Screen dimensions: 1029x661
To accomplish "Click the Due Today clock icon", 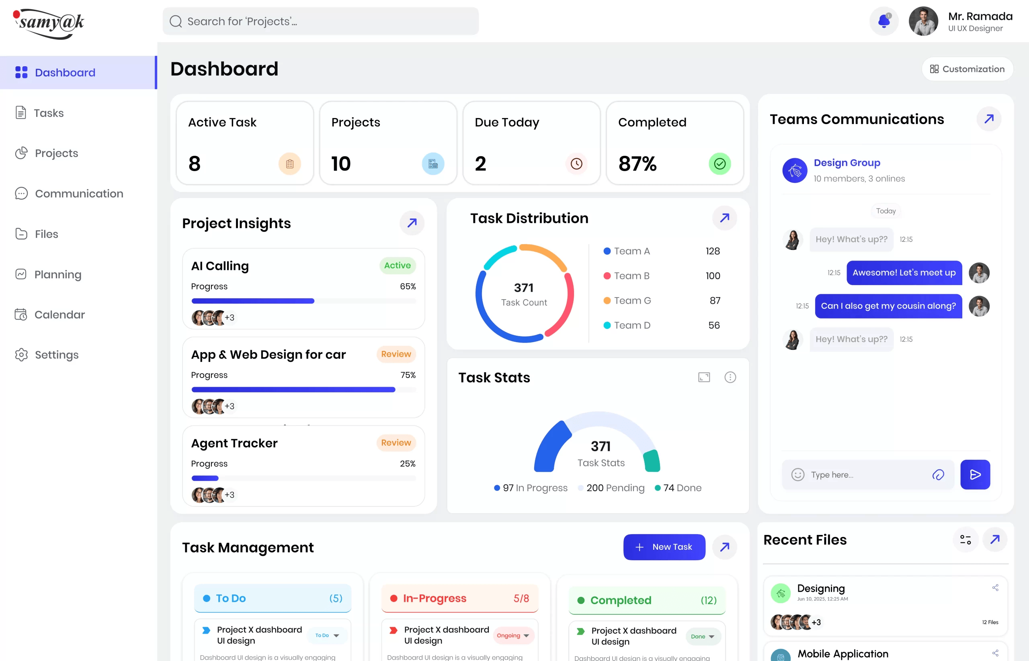I will [x=576, y=163].
